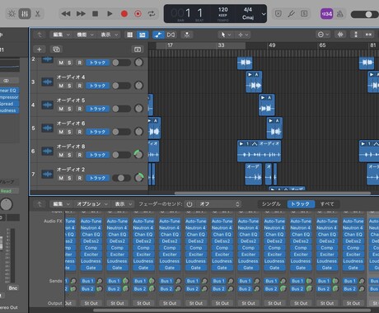Toggle Global Tracks button above track headers
Viewport: 379px width, 313px height.
click(138, 49)
